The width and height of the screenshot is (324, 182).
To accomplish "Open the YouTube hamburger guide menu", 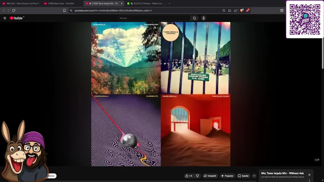I will click(x=5, y=18).
